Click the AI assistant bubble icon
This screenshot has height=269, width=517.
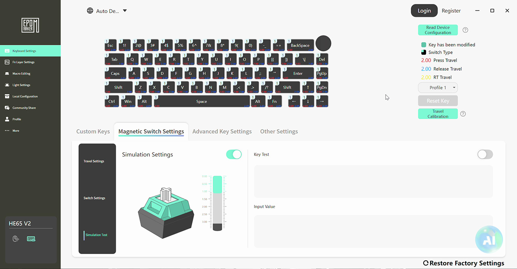(x=489, y=239)
